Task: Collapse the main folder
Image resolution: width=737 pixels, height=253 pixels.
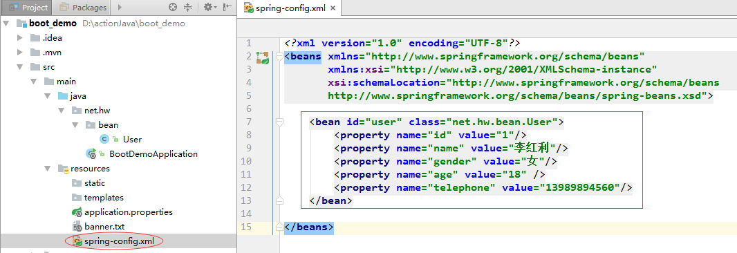Action: (x=34, y=82)
